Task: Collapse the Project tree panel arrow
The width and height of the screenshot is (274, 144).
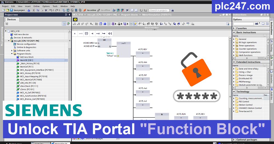Action: click(69, 15)
